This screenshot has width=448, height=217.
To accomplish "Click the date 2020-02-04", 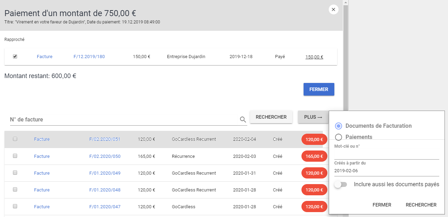I will tap(244, 139).
